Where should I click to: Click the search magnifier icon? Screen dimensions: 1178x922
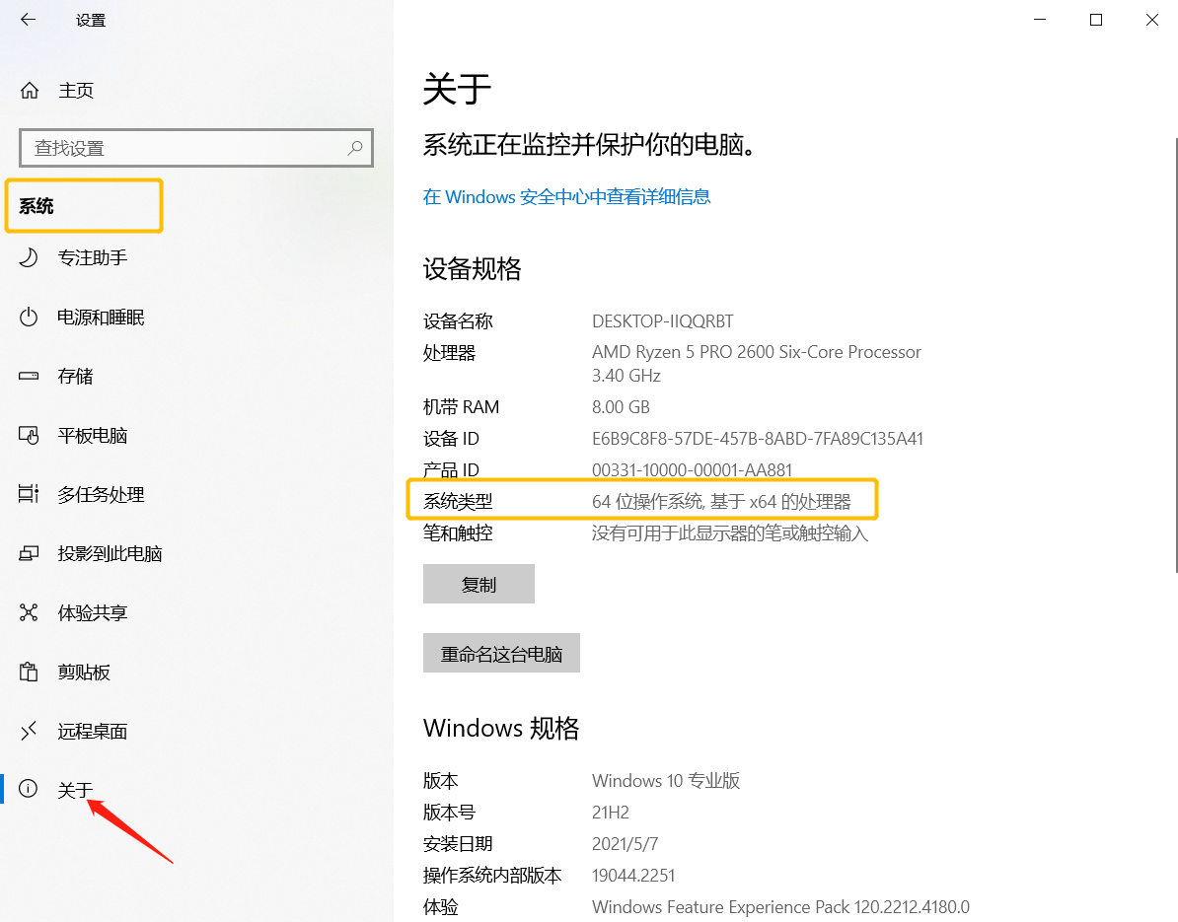[354, 148]
